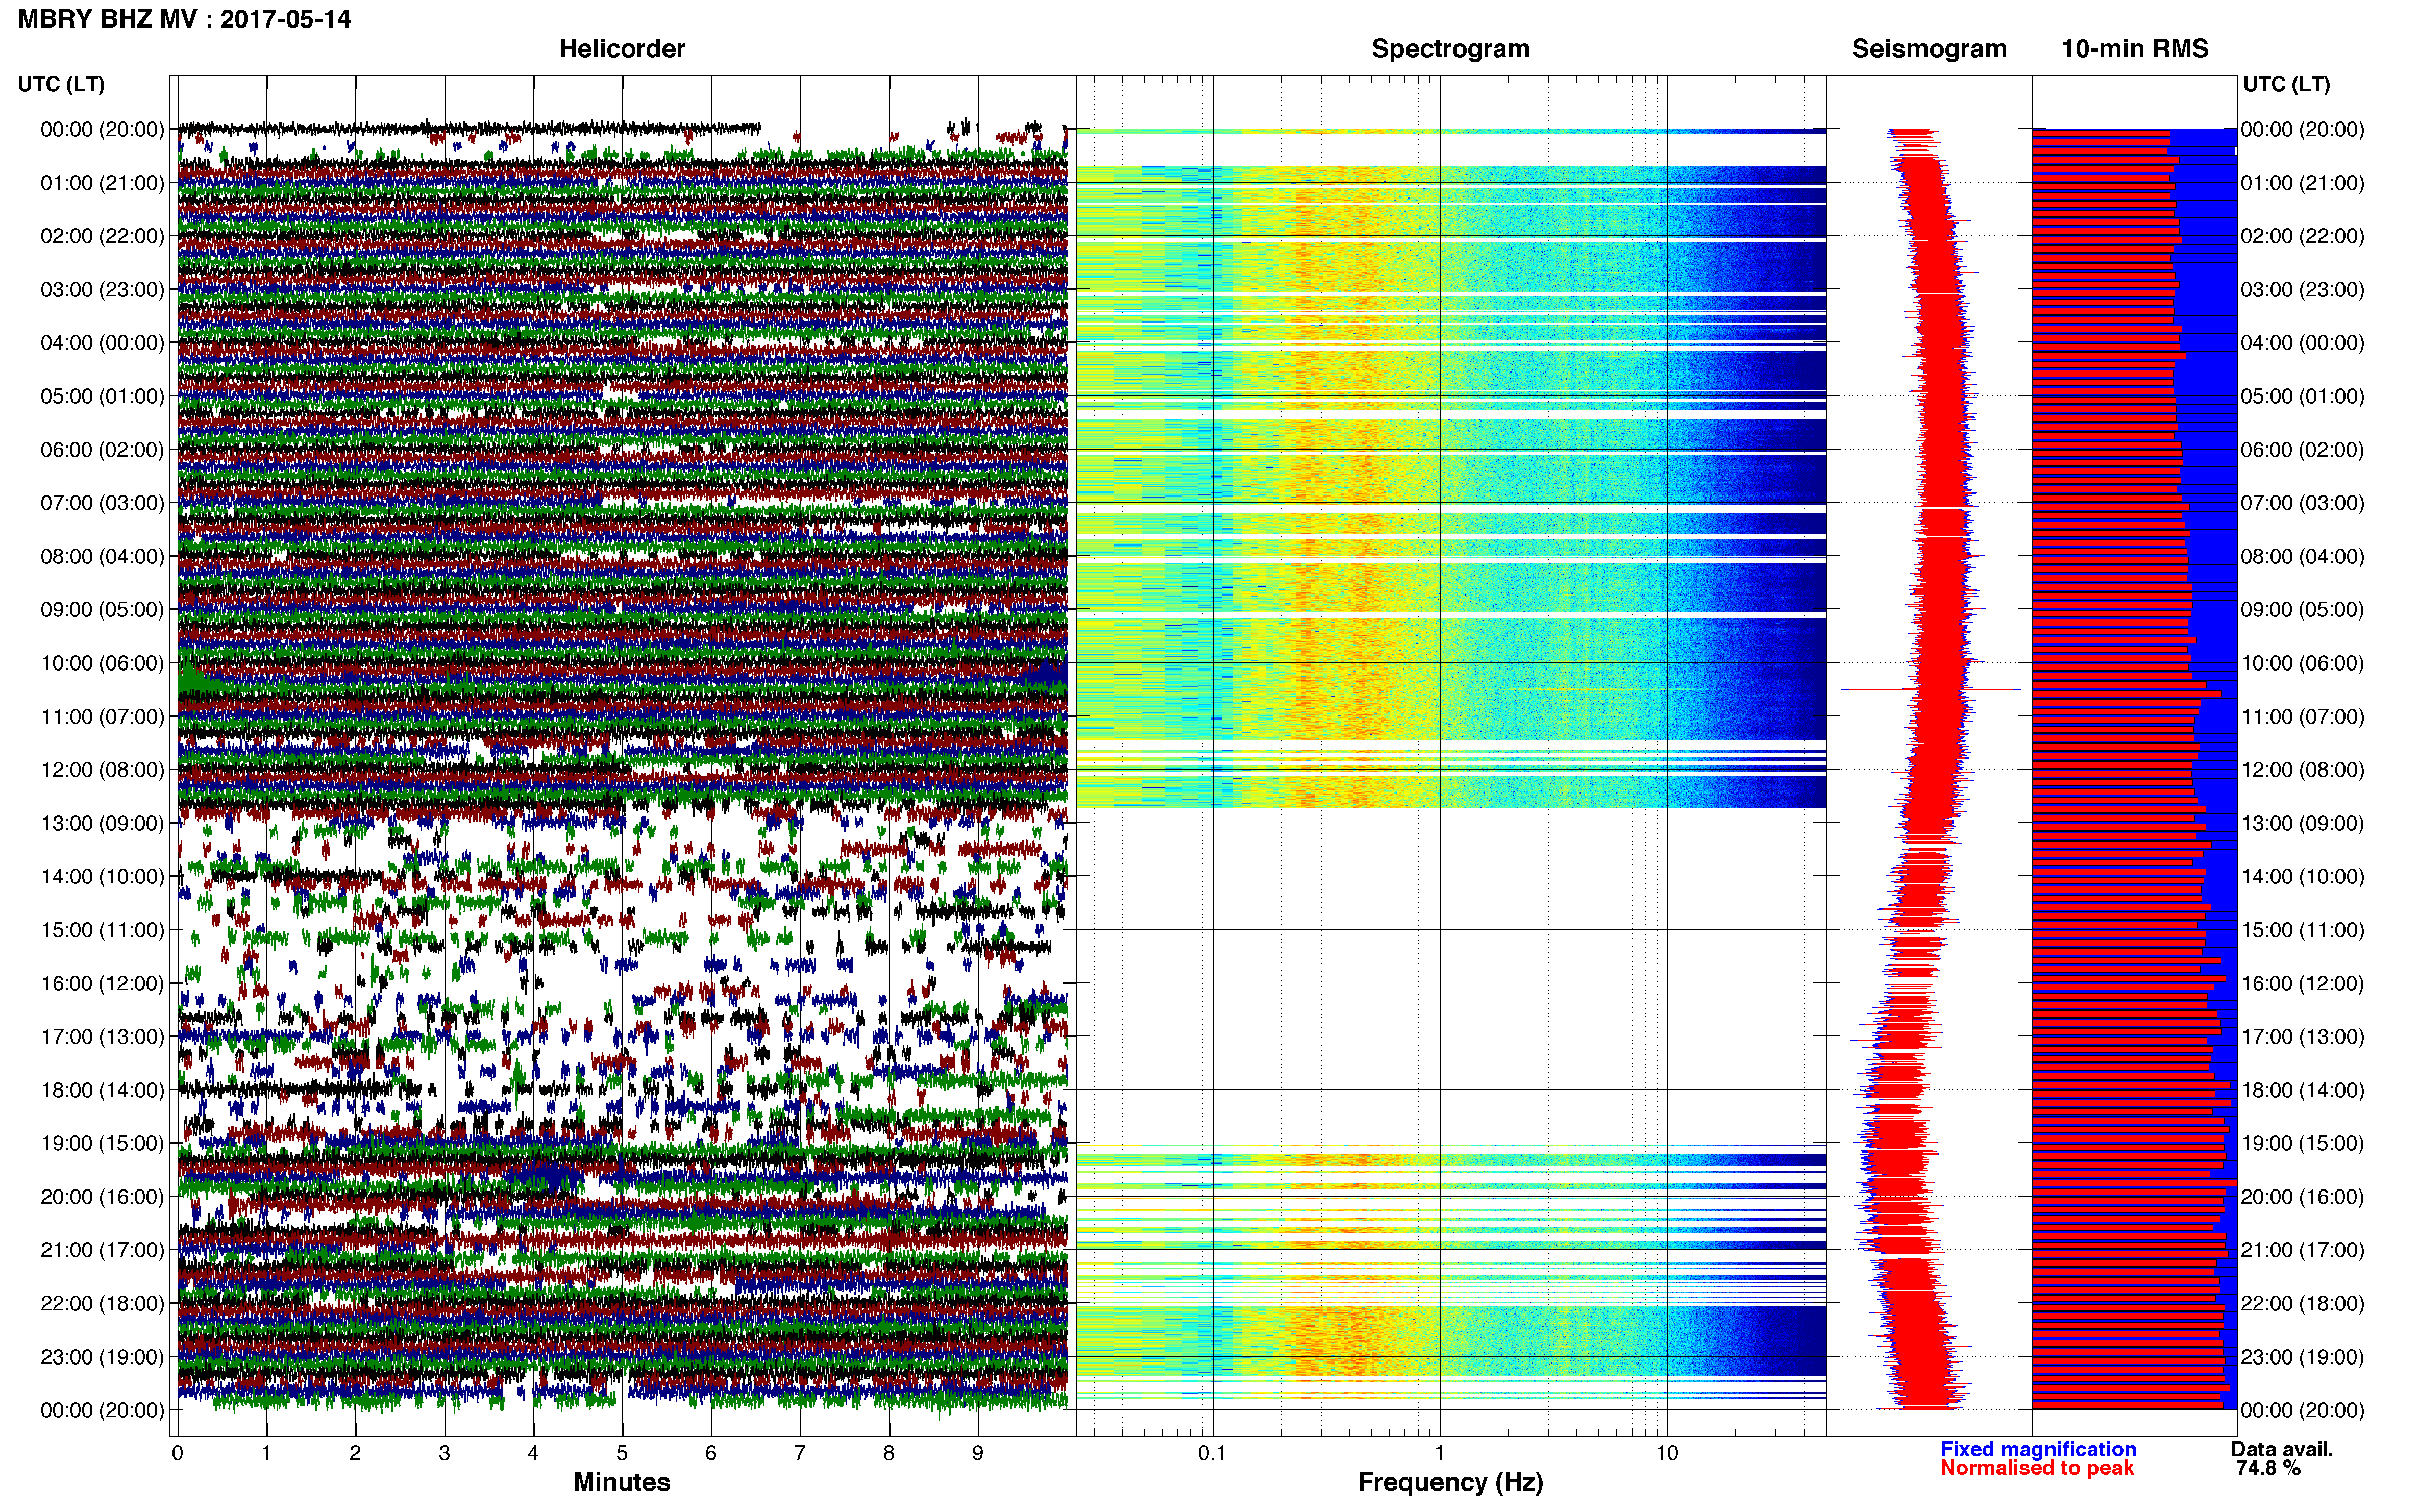The width and height of the screenshot is (2419, 1512).
Task: Click the '1' frequency tick label
Action: coord(1439,1453)
